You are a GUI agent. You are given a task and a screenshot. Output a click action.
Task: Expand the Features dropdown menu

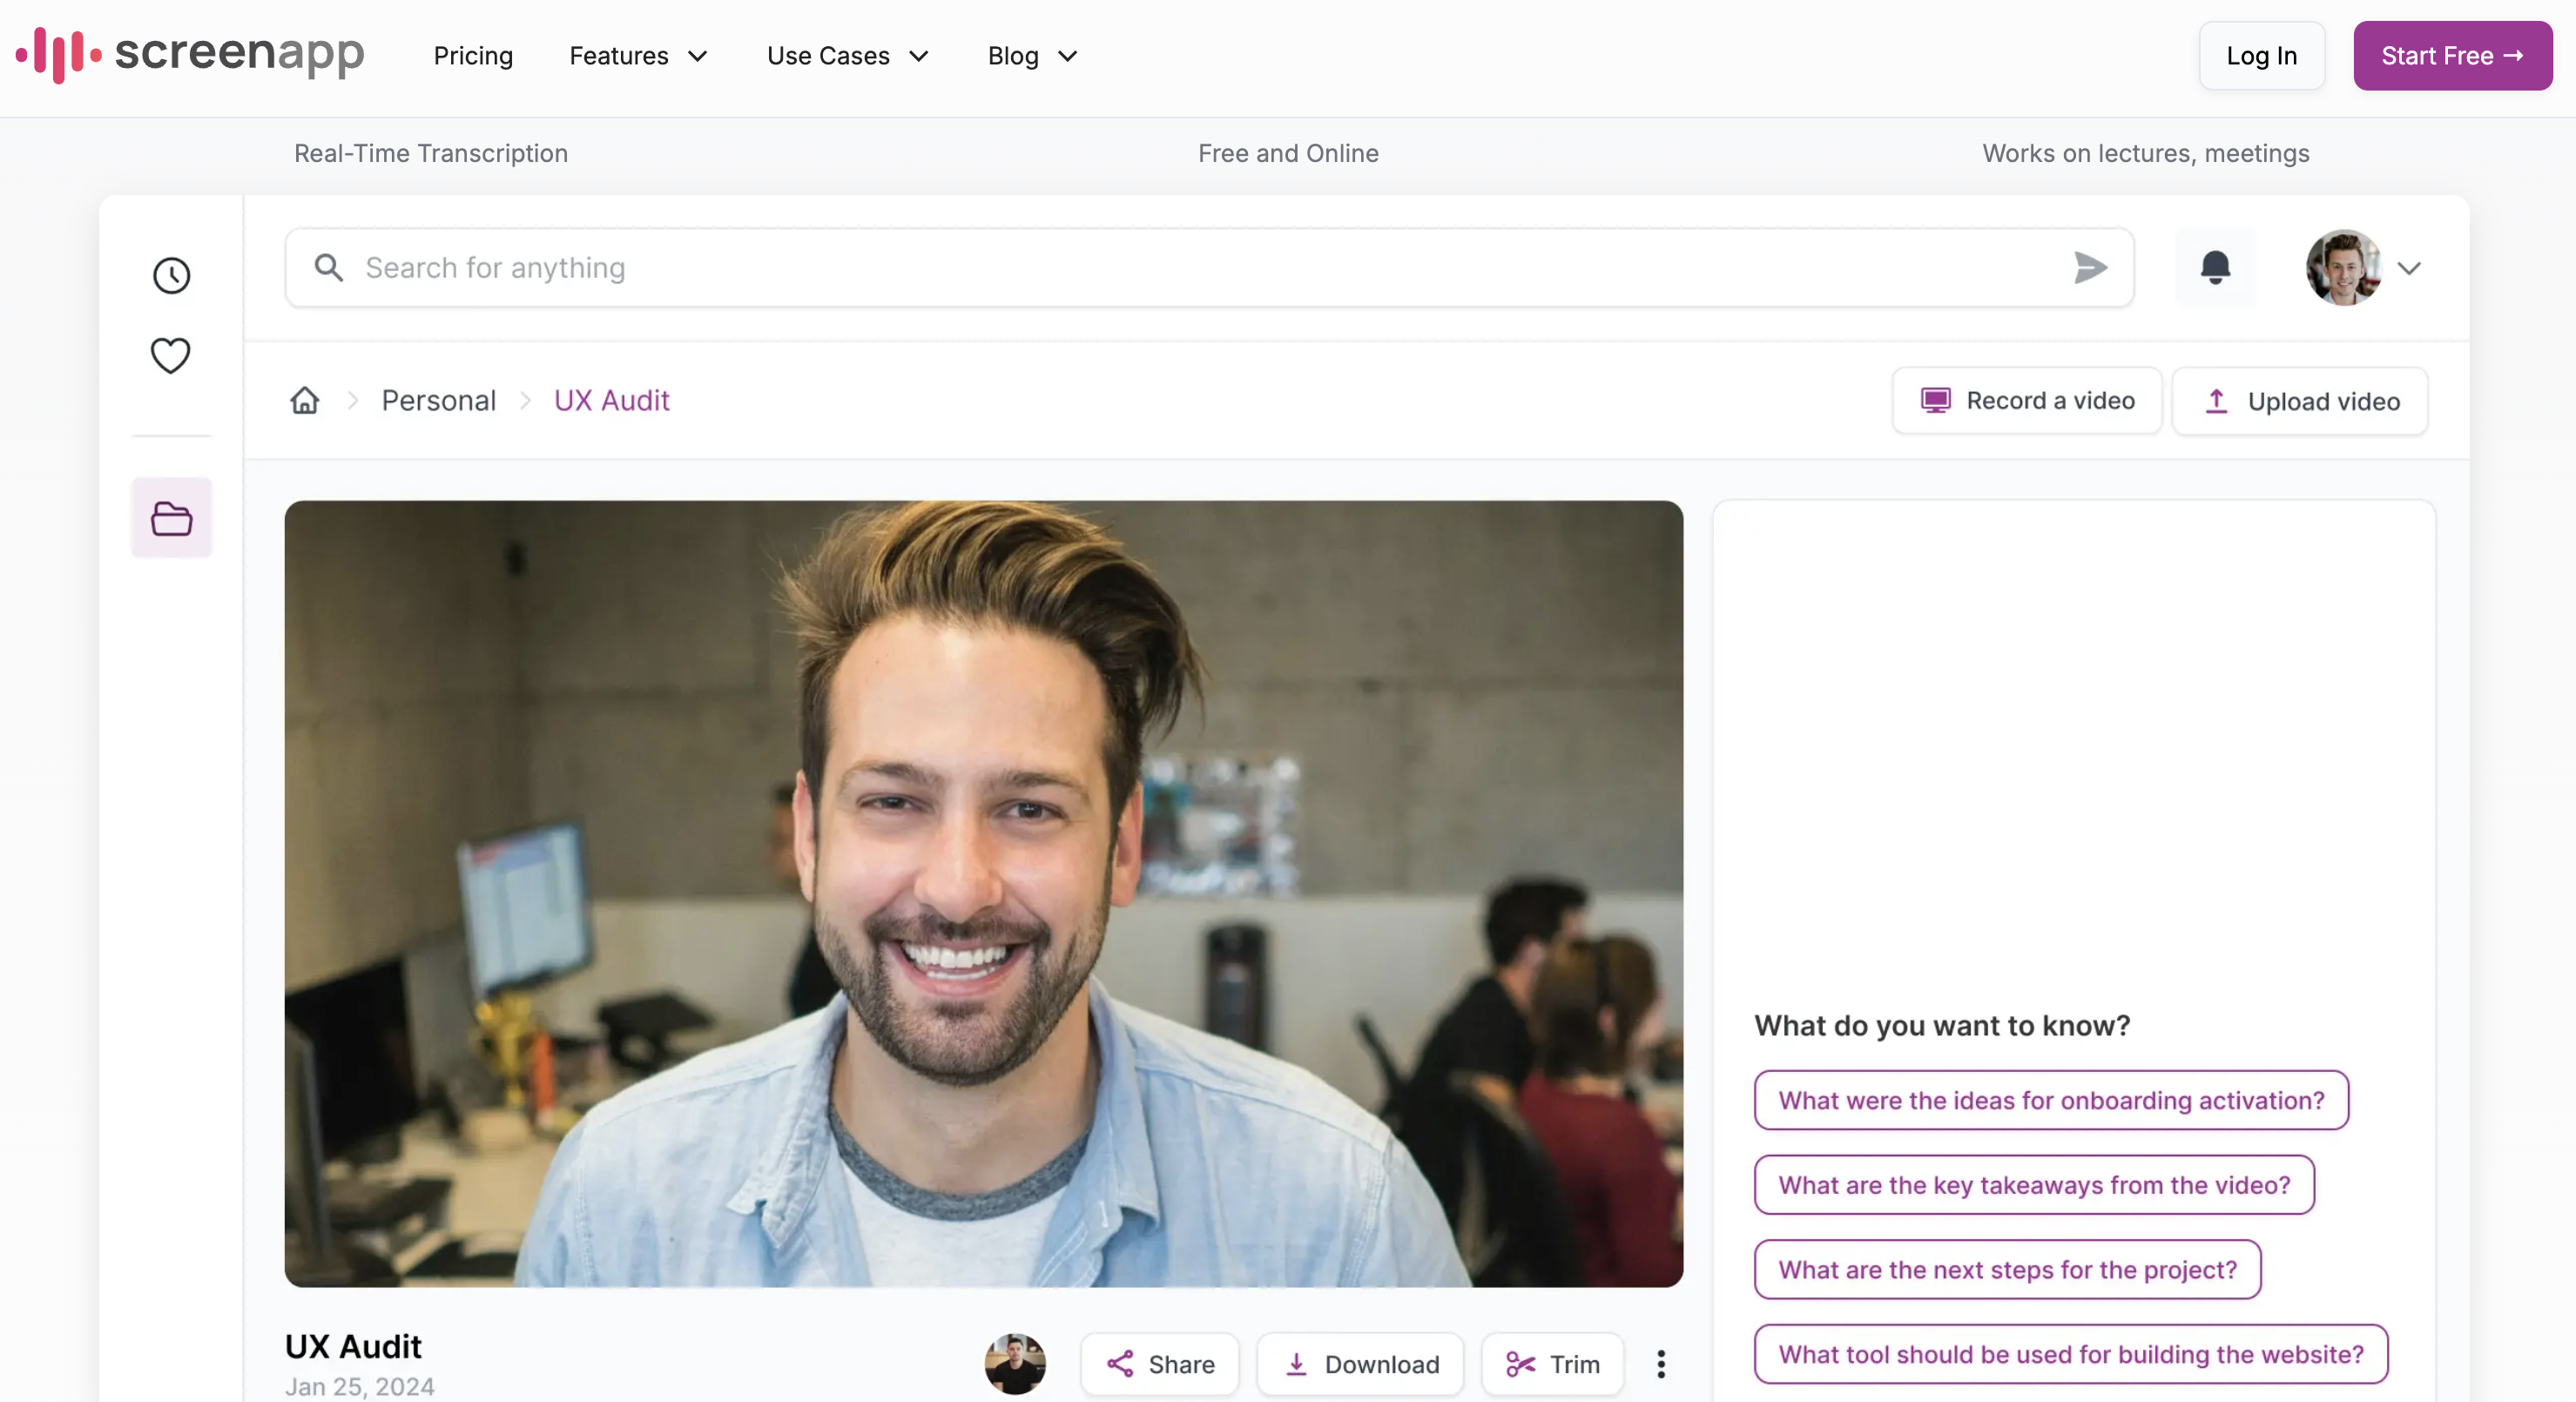coord(638,56)
